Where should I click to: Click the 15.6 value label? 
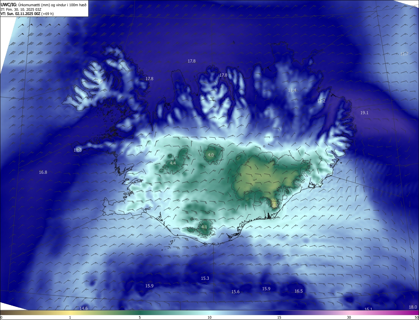coord(235,292)
